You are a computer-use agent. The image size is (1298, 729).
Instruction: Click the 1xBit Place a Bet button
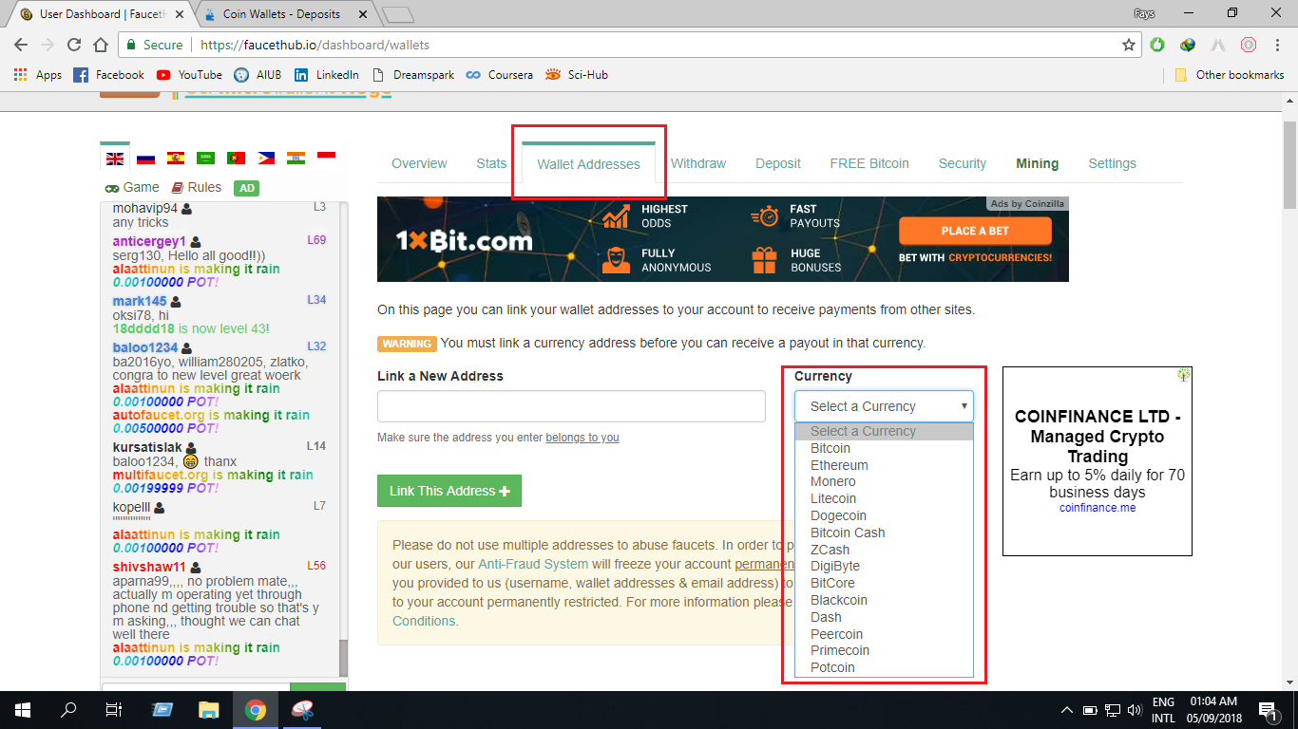point(975,231)
